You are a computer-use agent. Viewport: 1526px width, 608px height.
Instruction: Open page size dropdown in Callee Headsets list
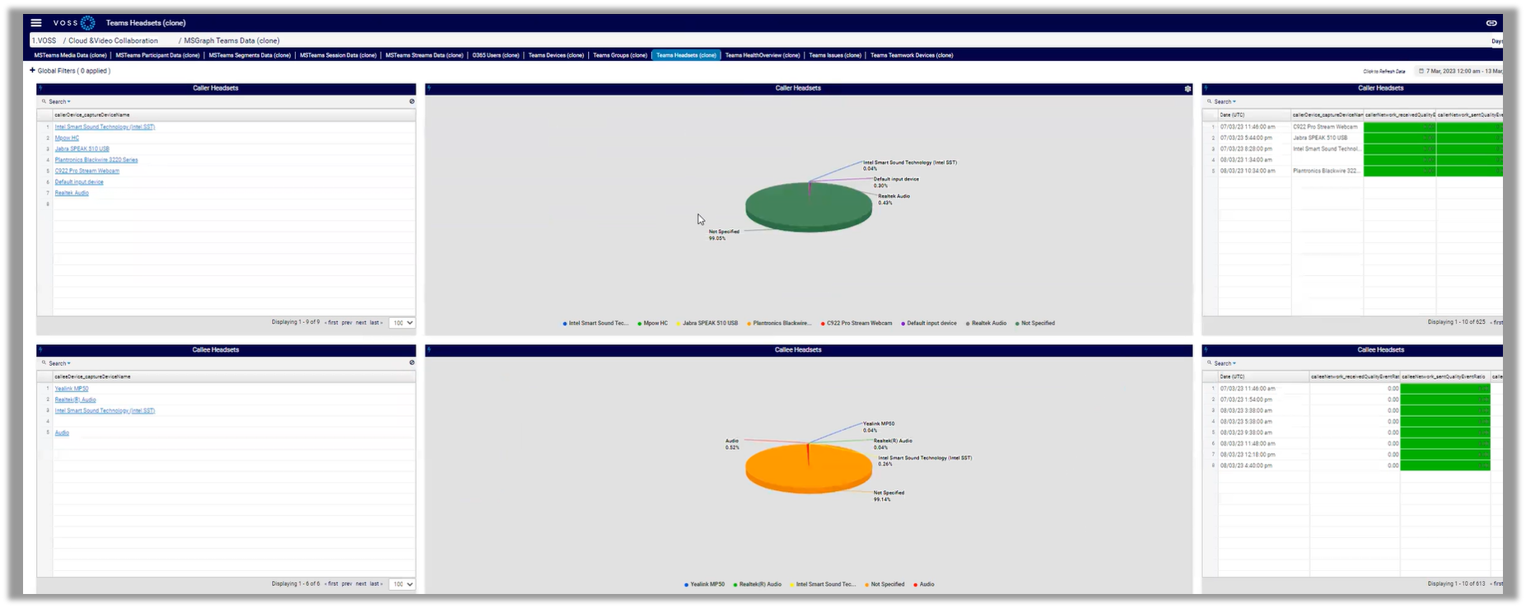coord(402,584)
